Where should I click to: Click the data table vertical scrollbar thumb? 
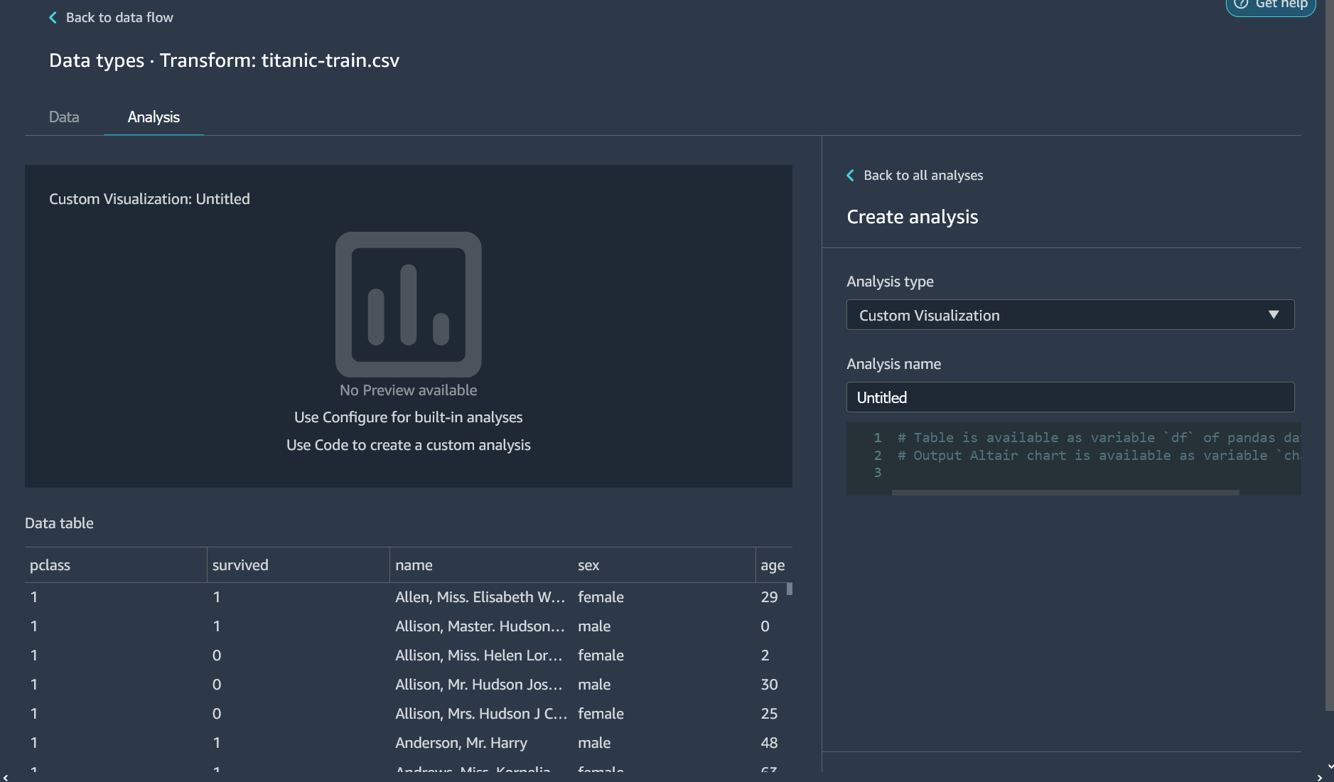tap(789, 589)
